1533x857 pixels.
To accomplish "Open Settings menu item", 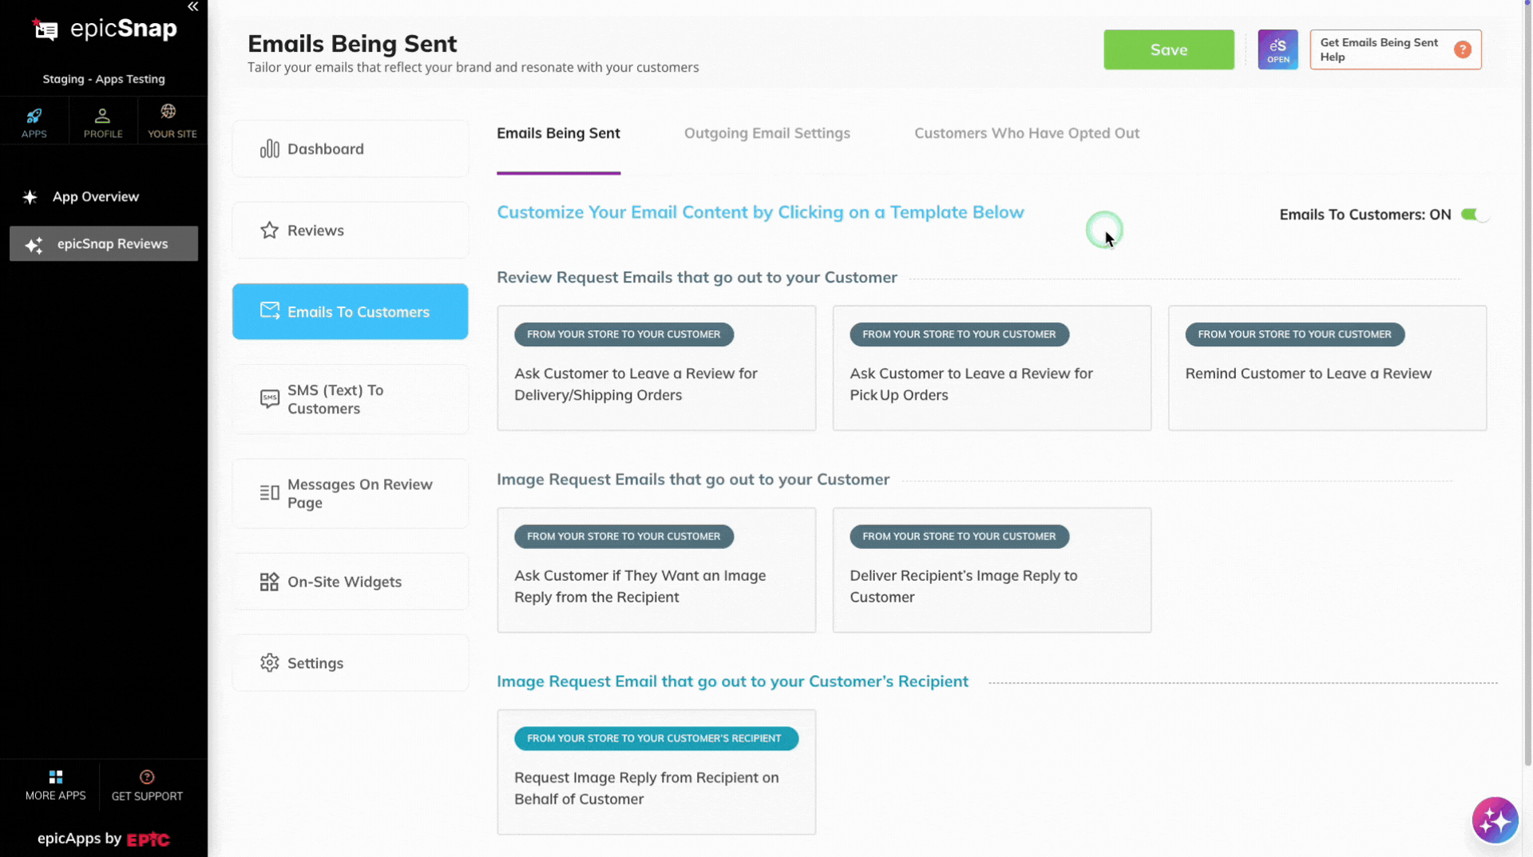I will pyautogui.click(x=350, y=663).
